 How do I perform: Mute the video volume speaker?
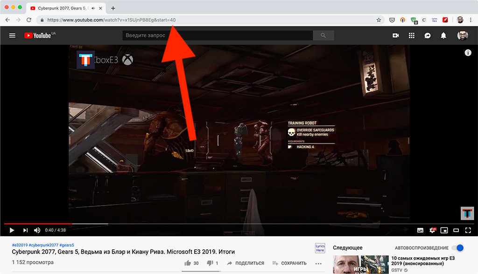tap(37, 230)
